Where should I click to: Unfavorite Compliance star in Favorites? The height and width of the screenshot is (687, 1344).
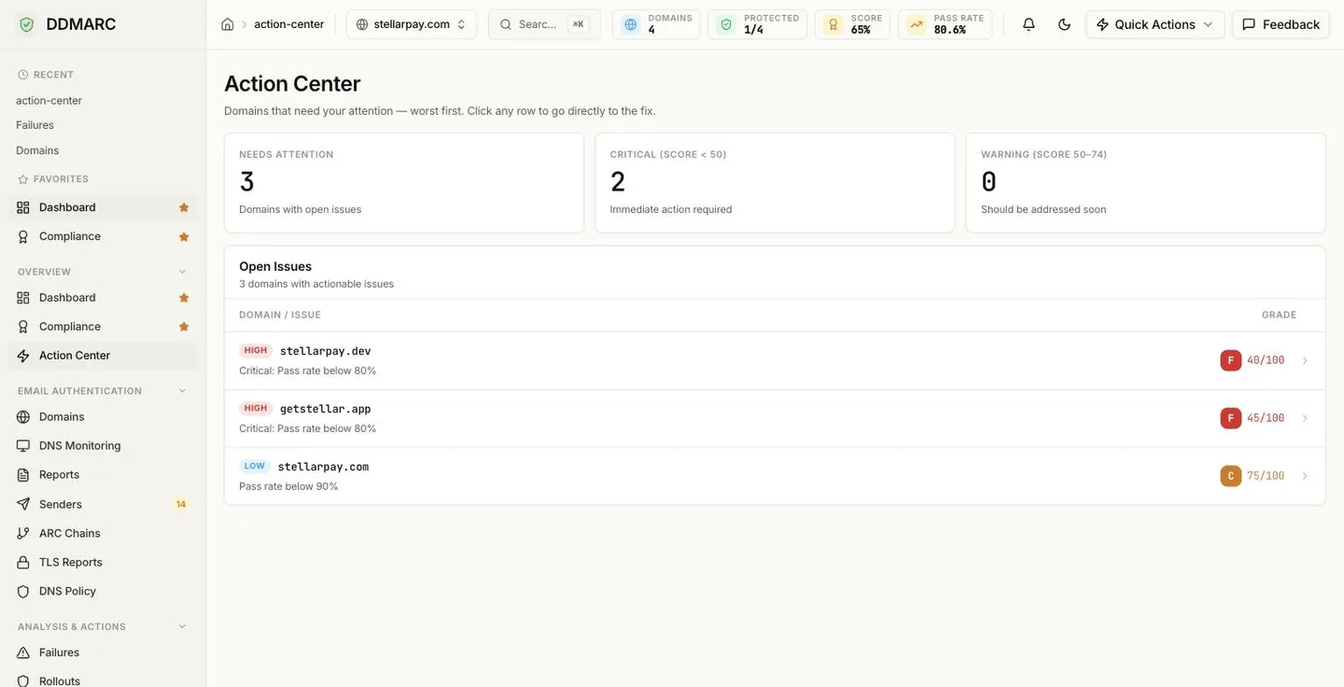(x=184, y=237)
